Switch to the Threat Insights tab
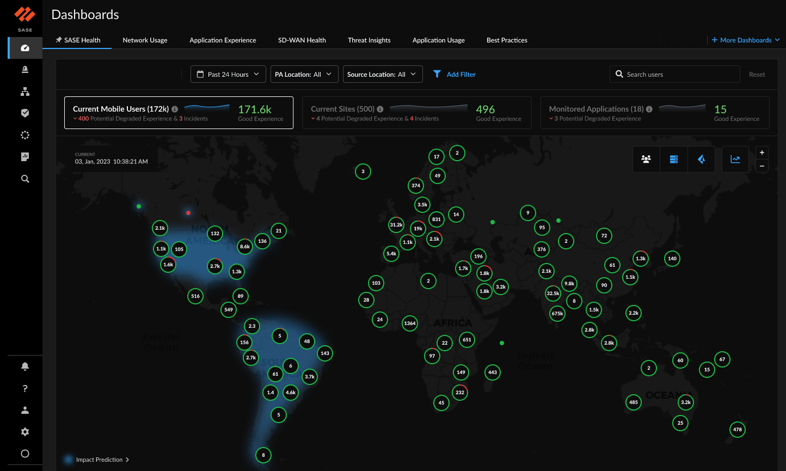This screenshot has height=471, width=786. 369,40
